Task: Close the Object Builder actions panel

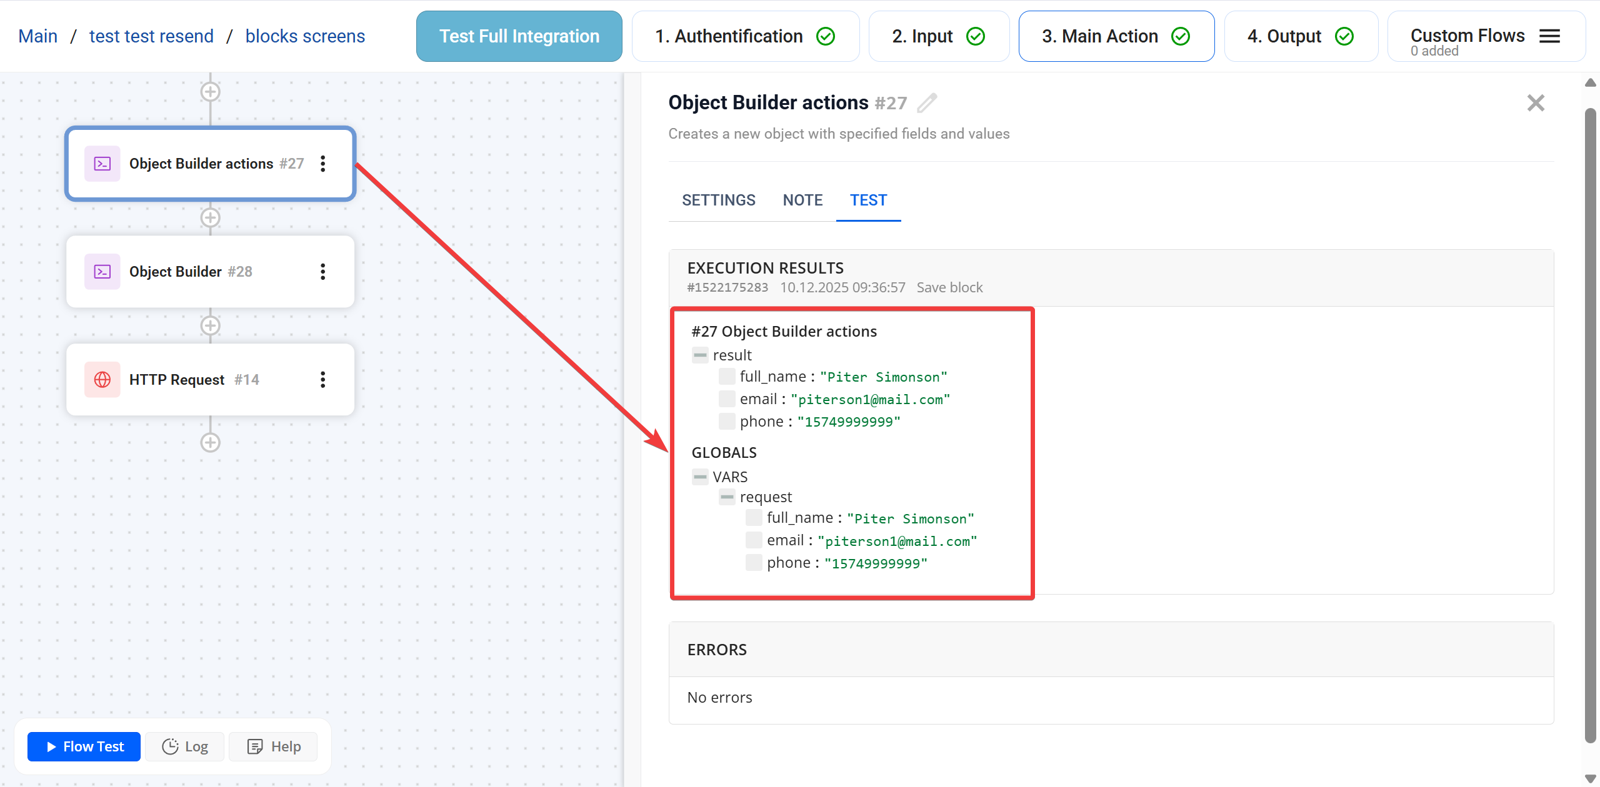Action: [x=1536, y=103]
